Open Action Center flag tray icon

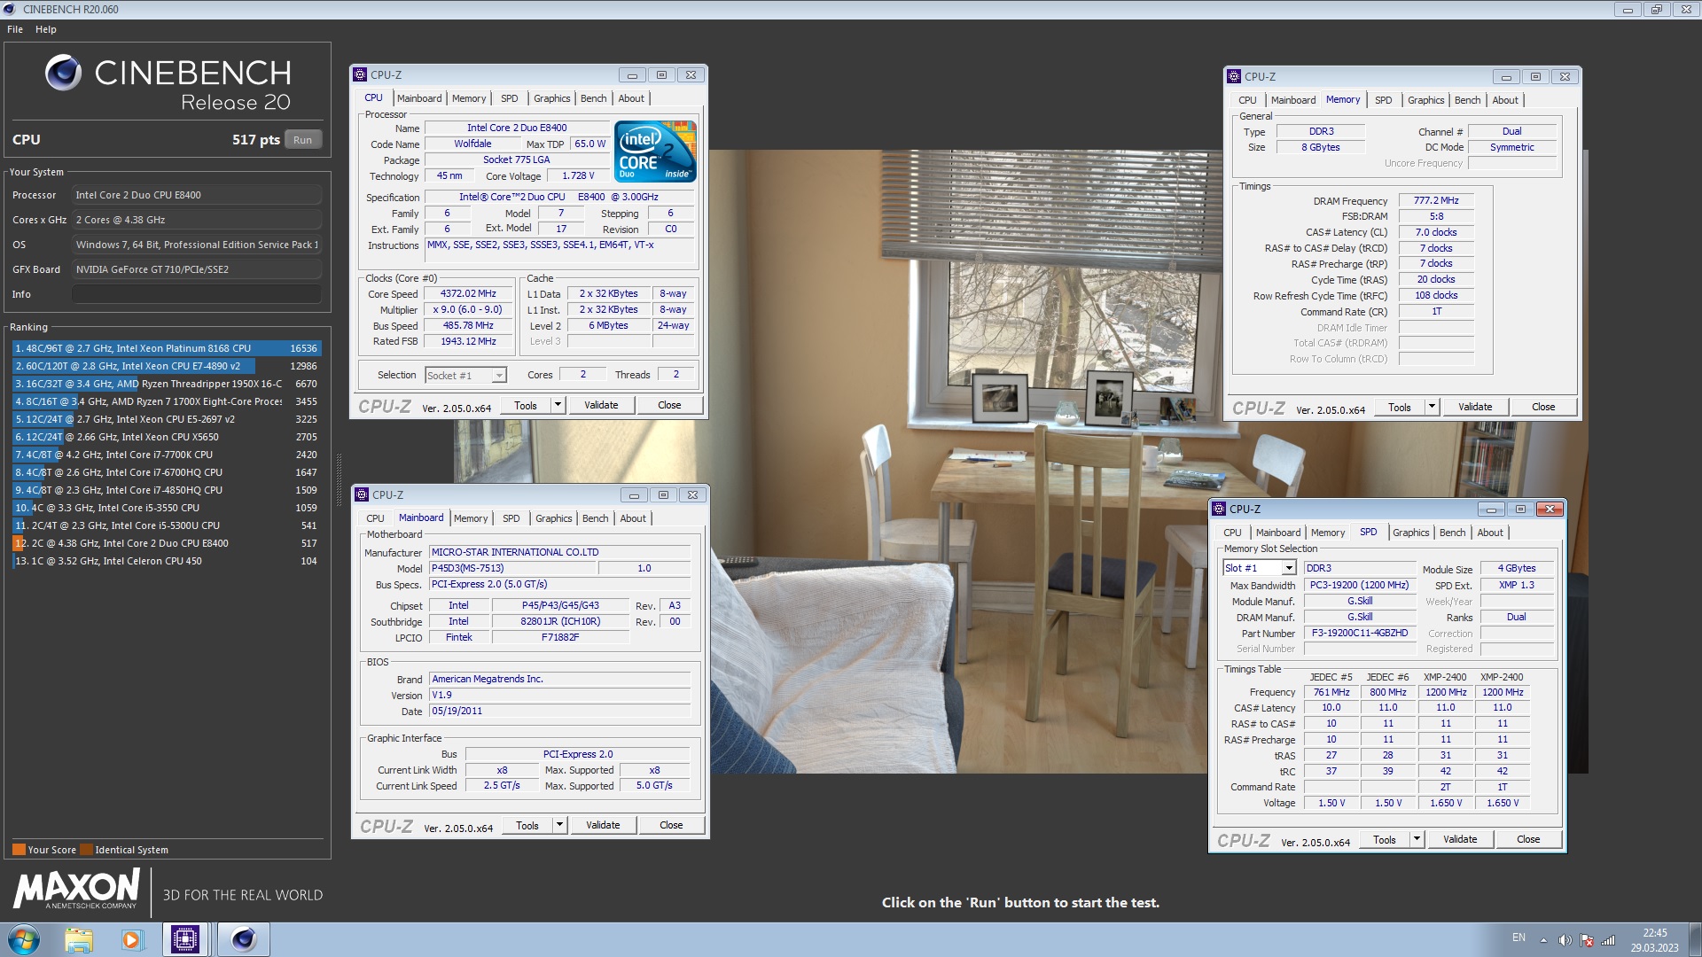[x=1587, y=940]
